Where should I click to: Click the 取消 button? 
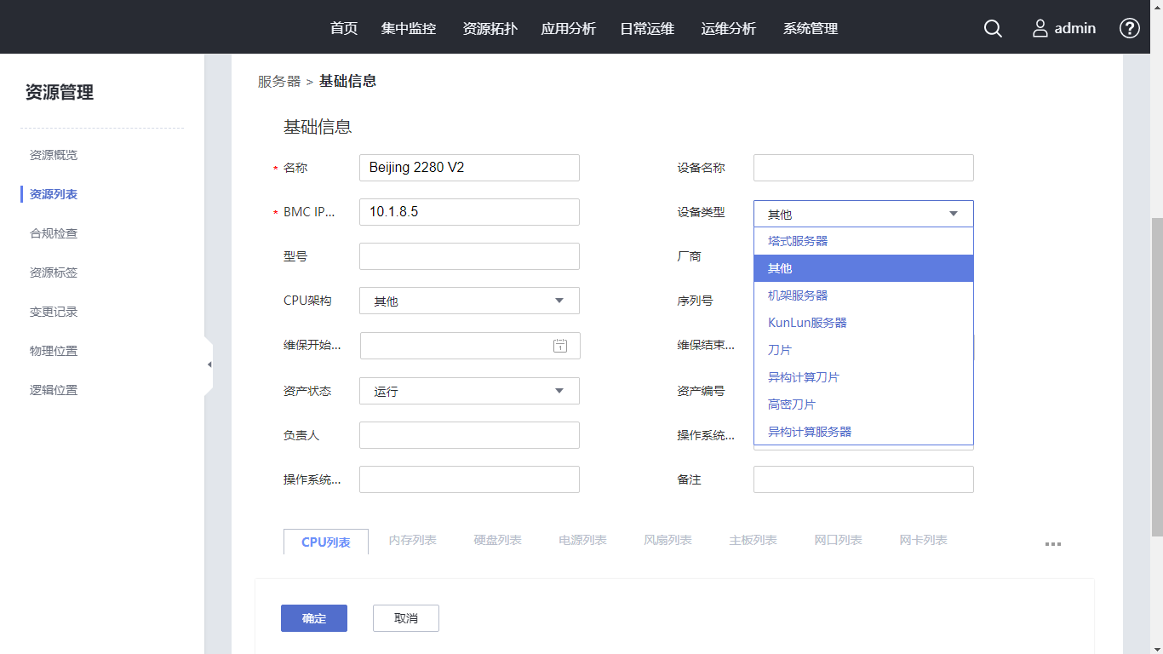click(x=406, y=618)
